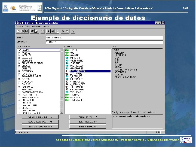Open the Ayuda menu

(x=46, y=26)
